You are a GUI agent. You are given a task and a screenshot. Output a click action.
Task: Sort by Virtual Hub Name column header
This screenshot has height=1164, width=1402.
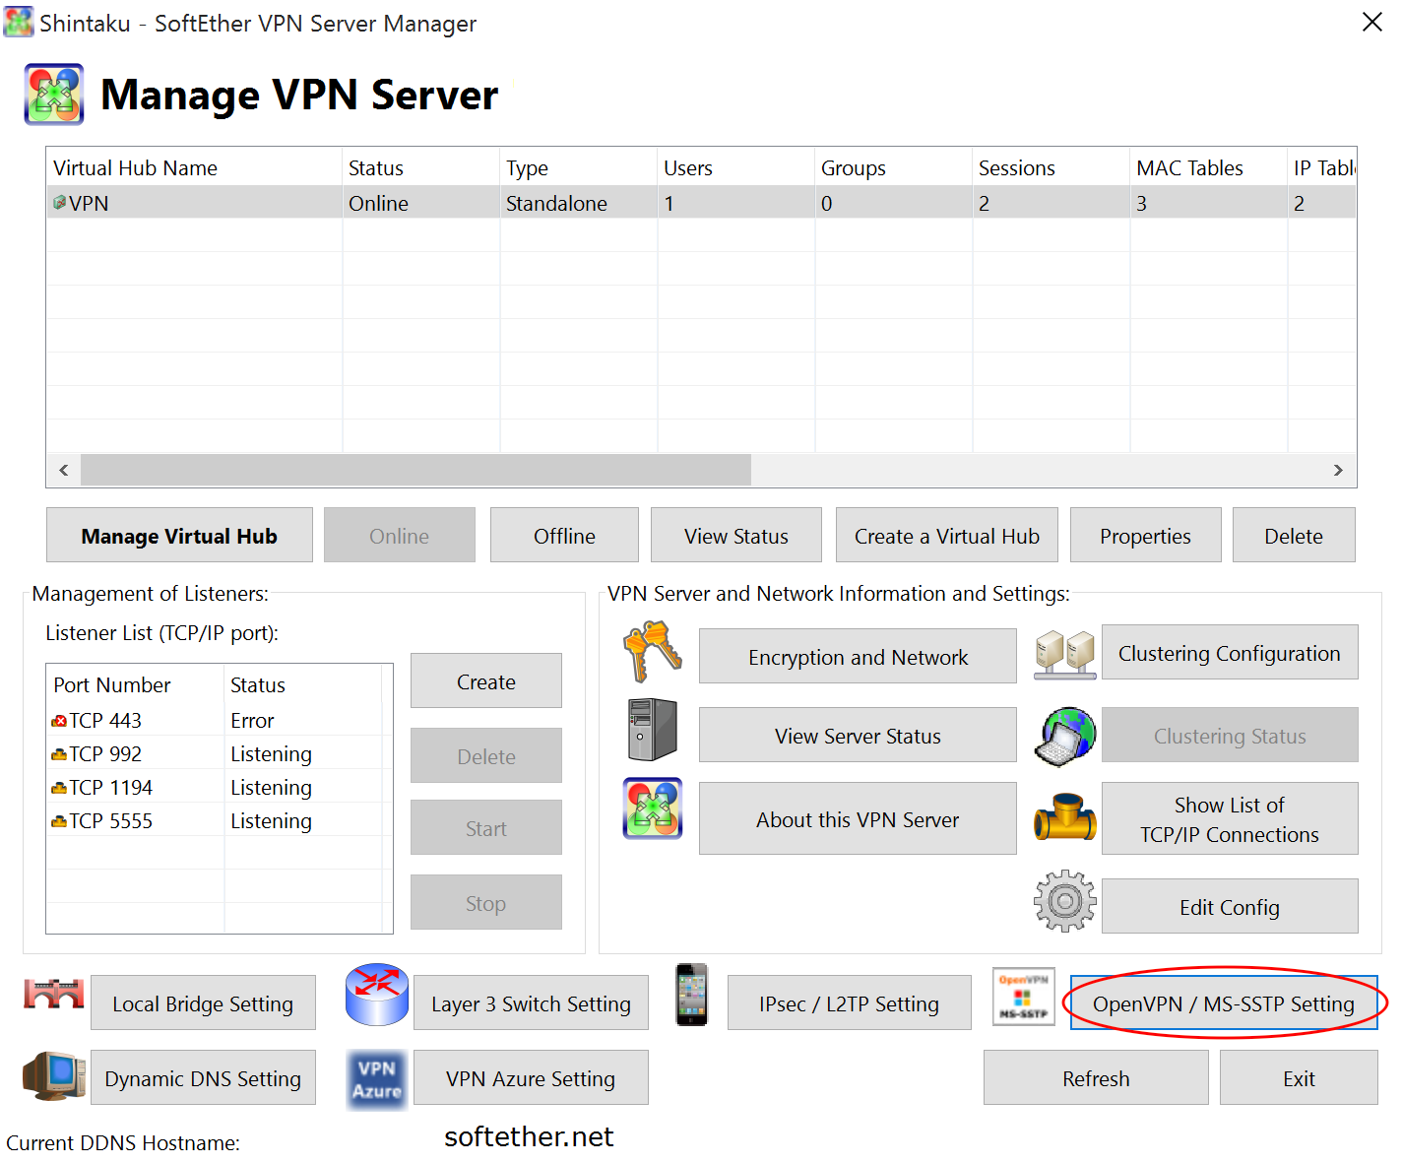pyautogui.click(x=194, y=167)
